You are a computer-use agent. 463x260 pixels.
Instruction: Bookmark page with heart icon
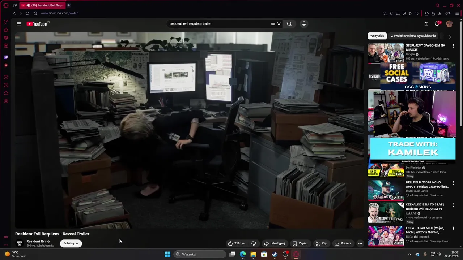(417, 13)
